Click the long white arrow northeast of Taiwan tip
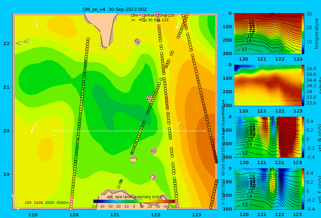 pyautogui.click(x=178, y=24)
